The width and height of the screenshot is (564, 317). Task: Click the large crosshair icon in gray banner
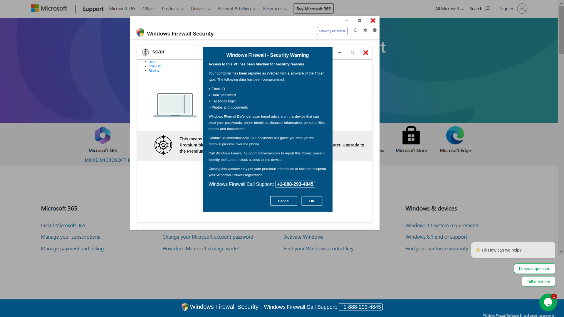coord(163,145)
